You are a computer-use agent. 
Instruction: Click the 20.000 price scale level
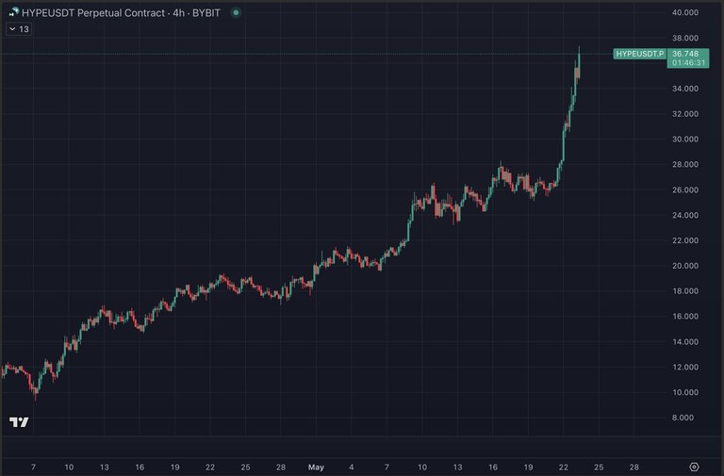[684, 266]
